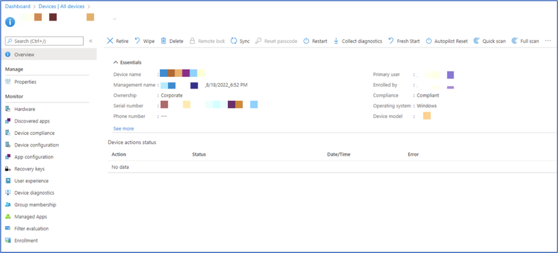Click the Delete trash can icon

[163, 41]
